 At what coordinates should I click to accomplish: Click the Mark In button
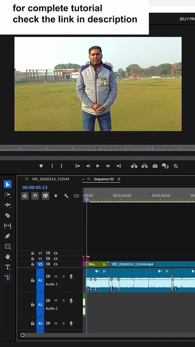click(52, 166)
